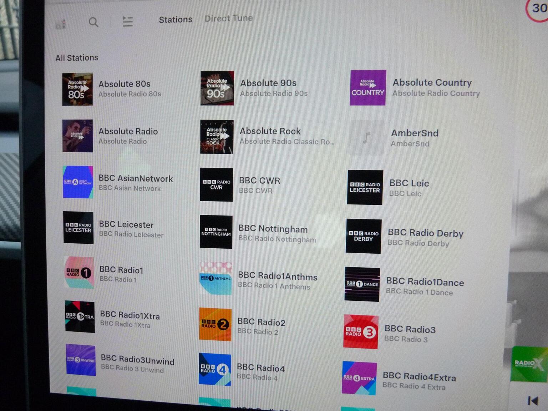Open the station list menu icon

coord(127,22)
